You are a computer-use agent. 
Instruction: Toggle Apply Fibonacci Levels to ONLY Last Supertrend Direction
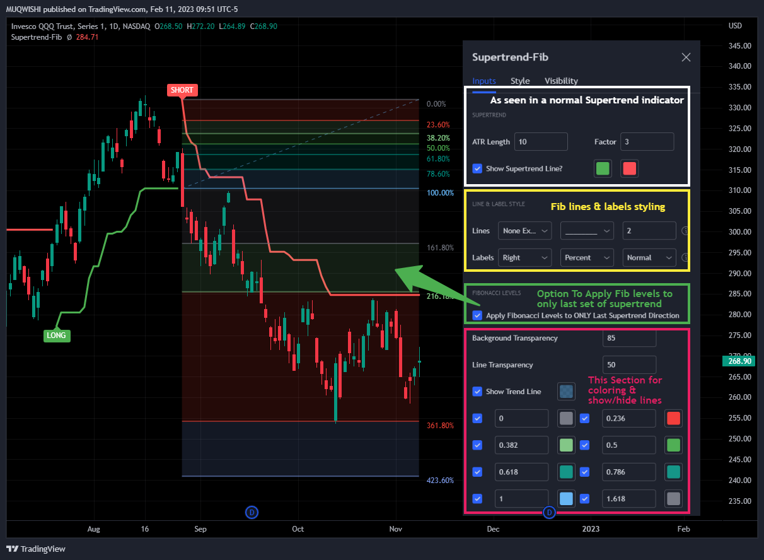click(477, 315)
